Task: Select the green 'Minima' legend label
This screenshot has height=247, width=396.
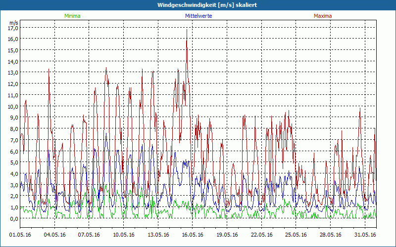Action: 72,16
